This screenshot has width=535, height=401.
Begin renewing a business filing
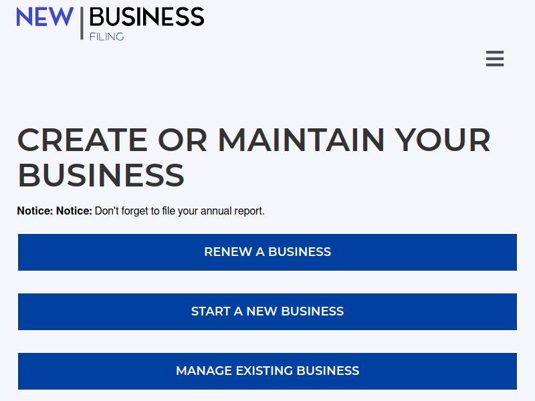click(267, 252)
